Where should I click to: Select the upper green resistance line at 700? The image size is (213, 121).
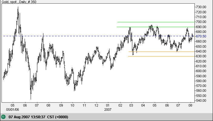pos(156,22)
